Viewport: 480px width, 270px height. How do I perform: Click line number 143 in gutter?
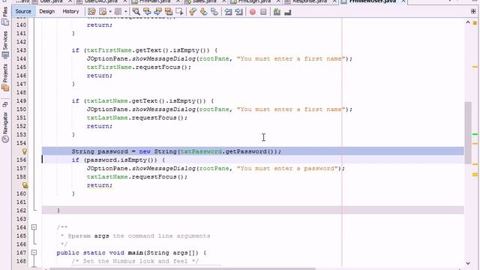pyautogui.click(x=22, y=50)
